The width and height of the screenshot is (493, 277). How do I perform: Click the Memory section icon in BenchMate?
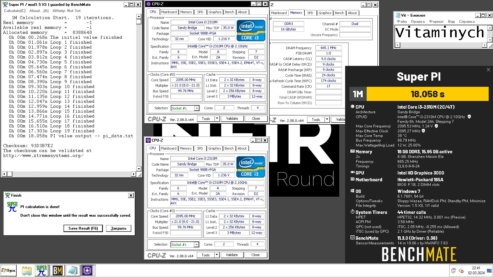(352, 151)
